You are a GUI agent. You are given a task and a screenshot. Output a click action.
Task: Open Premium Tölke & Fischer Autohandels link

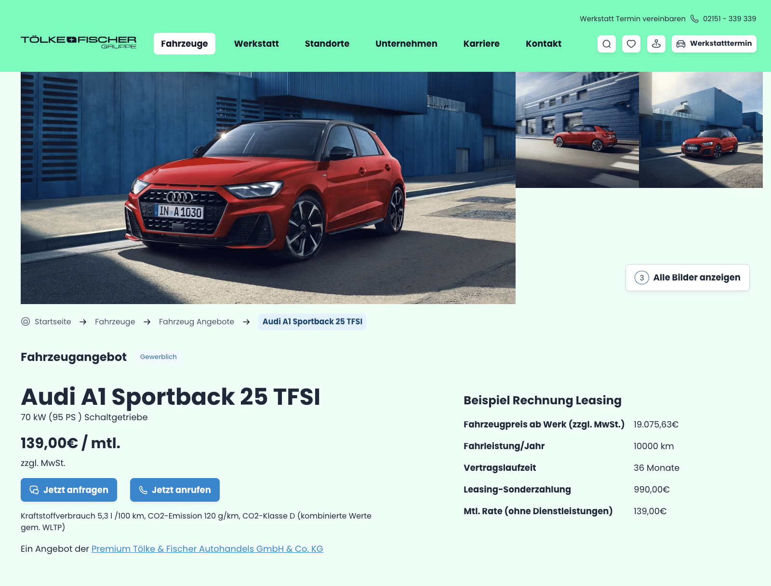pyautogui.click(x=207, y=549)
